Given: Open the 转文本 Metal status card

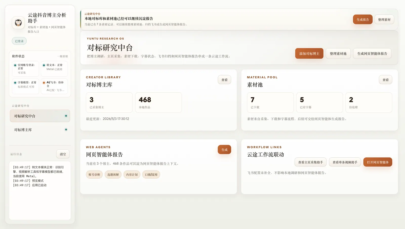Looking at the screenshot, I should pyautogui.click(x=54, y=69).
